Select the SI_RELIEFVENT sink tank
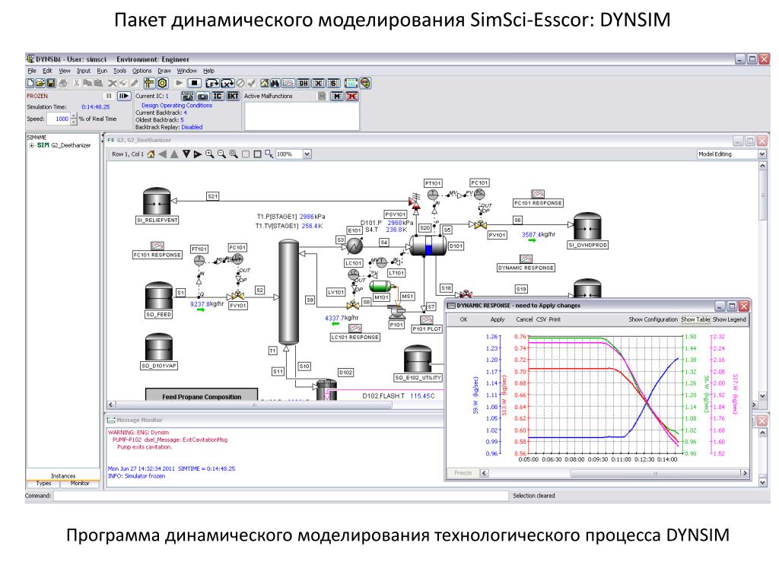The image size is (779, 584). click(x=157, y=201)
